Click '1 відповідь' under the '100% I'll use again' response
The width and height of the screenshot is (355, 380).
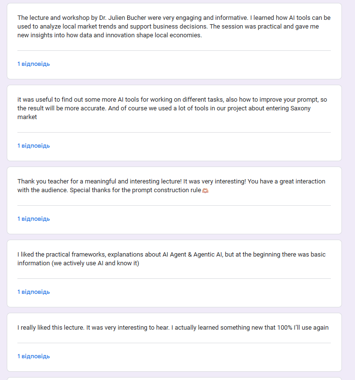click(x=33, y=356)
